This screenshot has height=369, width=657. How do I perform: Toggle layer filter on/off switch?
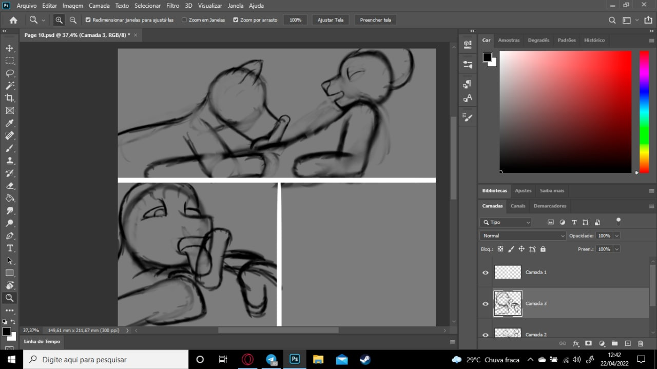click(618, 221)
